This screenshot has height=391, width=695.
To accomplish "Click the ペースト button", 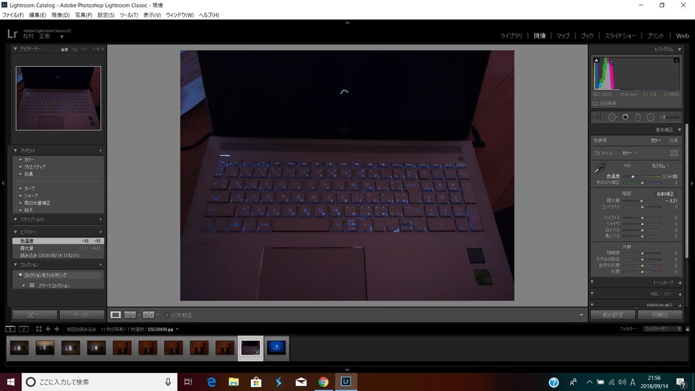I will (x=81, y=315).
